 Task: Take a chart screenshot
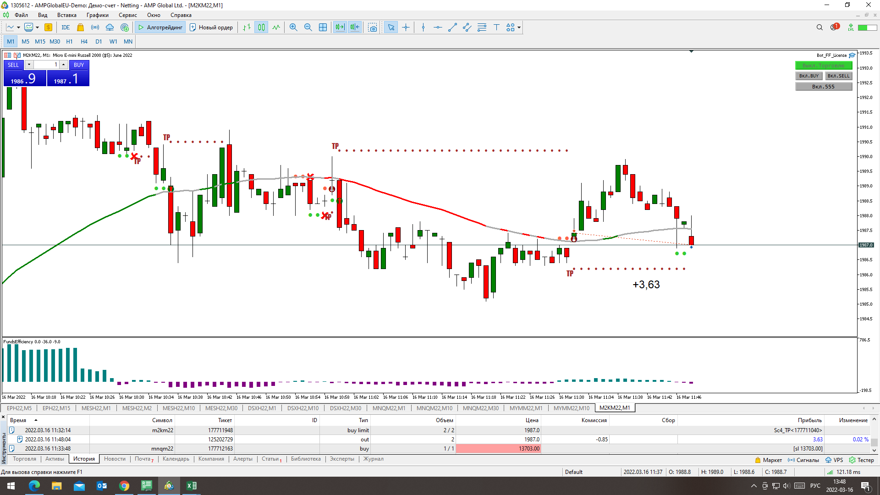(373, 27)
